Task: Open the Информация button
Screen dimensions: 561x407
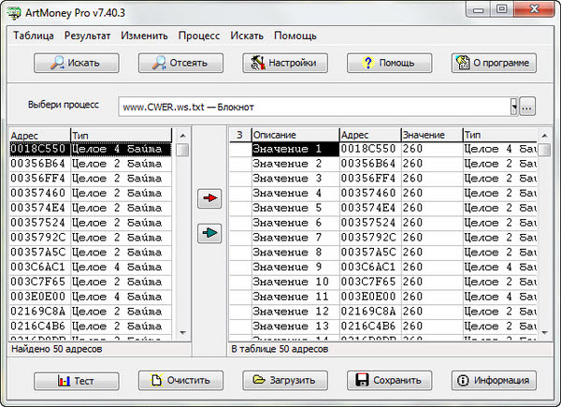Action: point(494,381)
